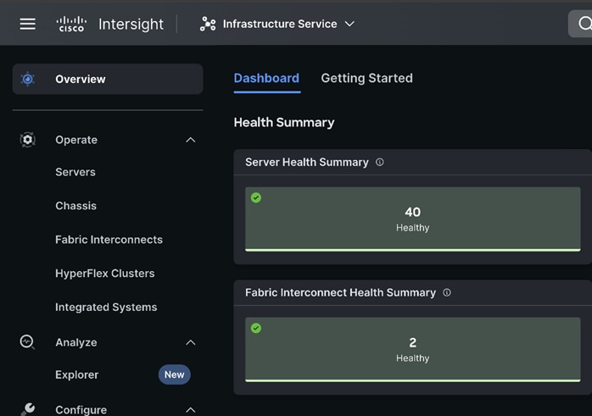Click the Server Health Summary title

point(307,162)
